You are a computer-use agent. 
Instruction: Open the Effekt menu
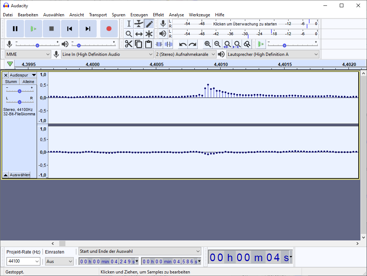pos(158,15)
